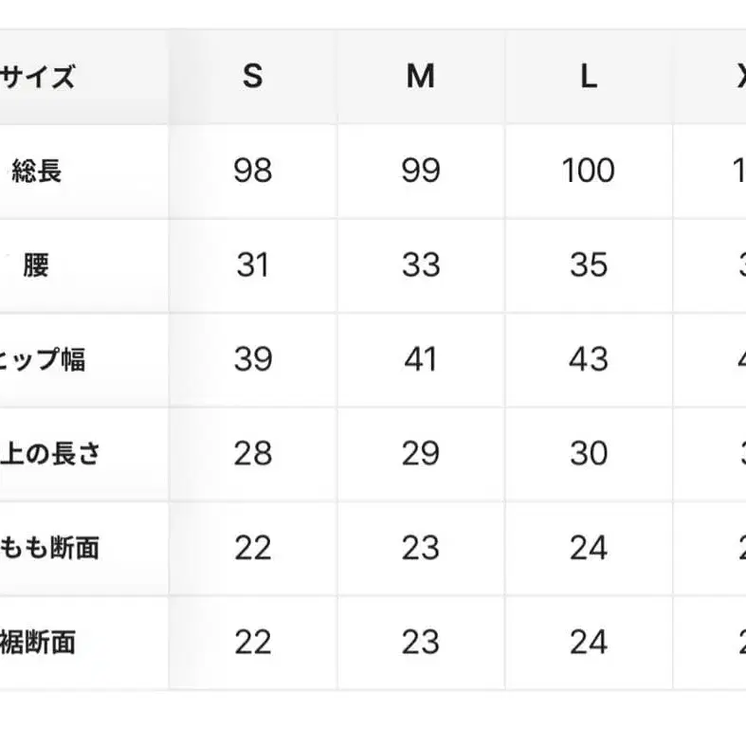
Task: Click the 上の長さ value 29 for size M
Action: click(x=420, y=454)
